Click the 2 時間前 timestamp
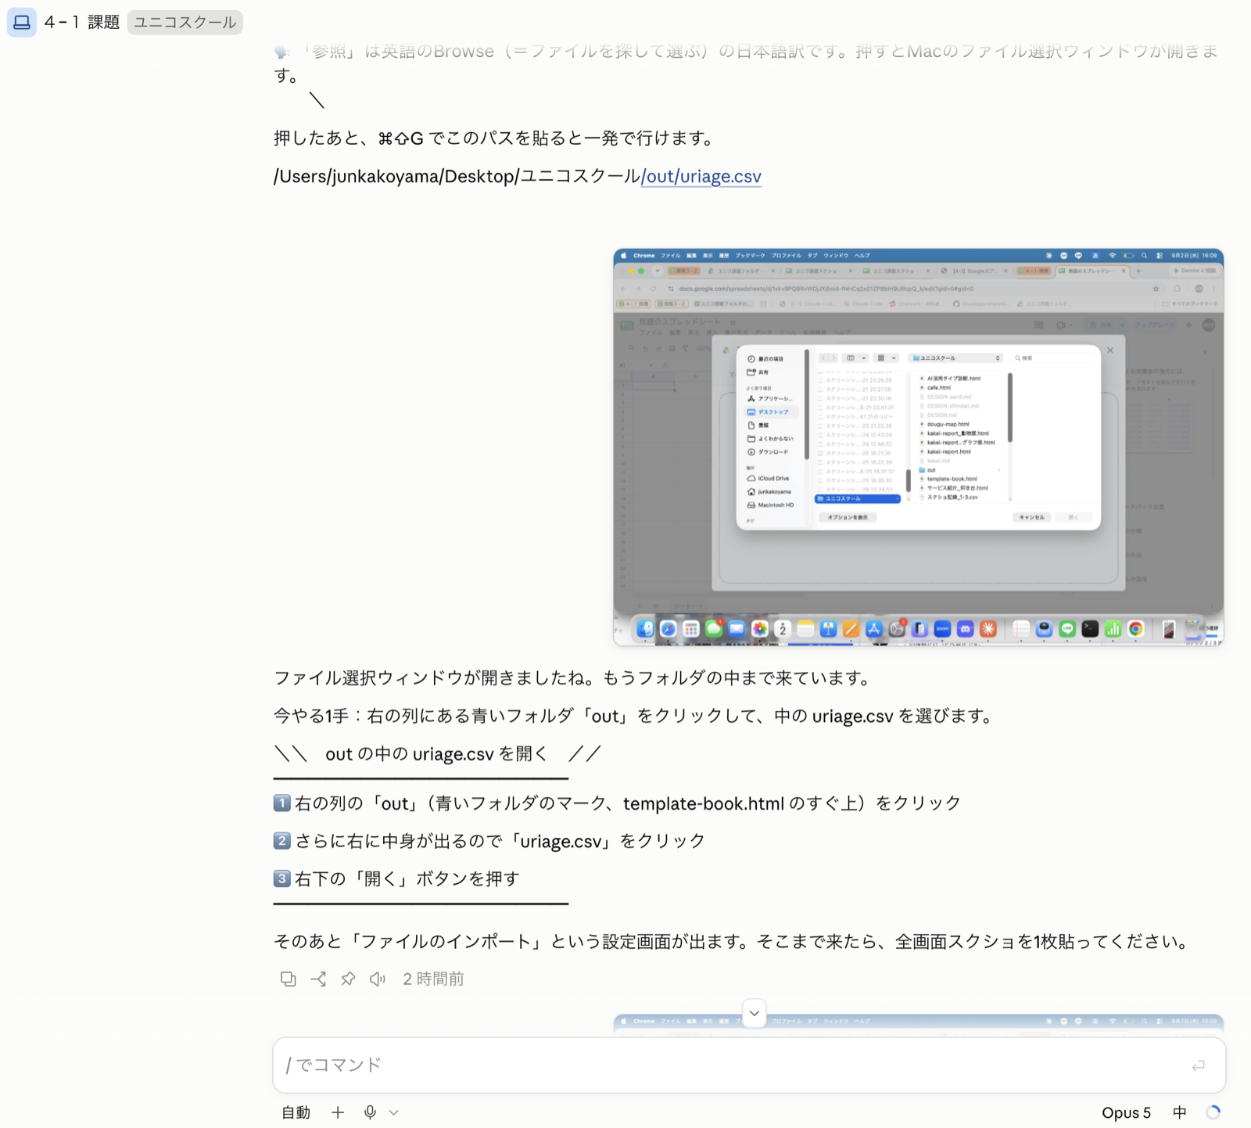The height and width of the screenshot is (1128, 1251). [433, 979]
